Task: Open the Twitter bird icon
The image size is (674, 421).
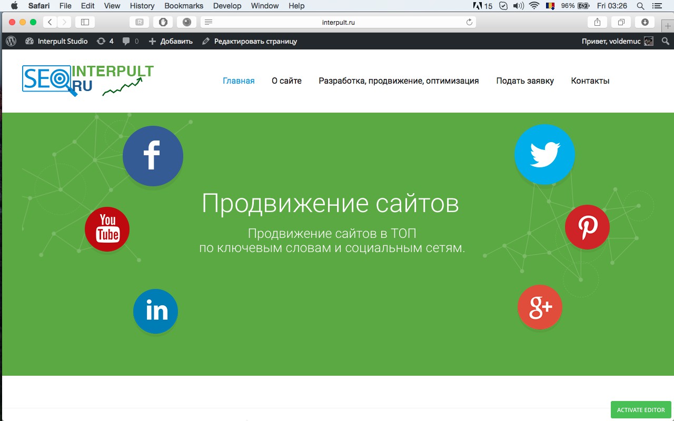Action: [x=544, y=154]
